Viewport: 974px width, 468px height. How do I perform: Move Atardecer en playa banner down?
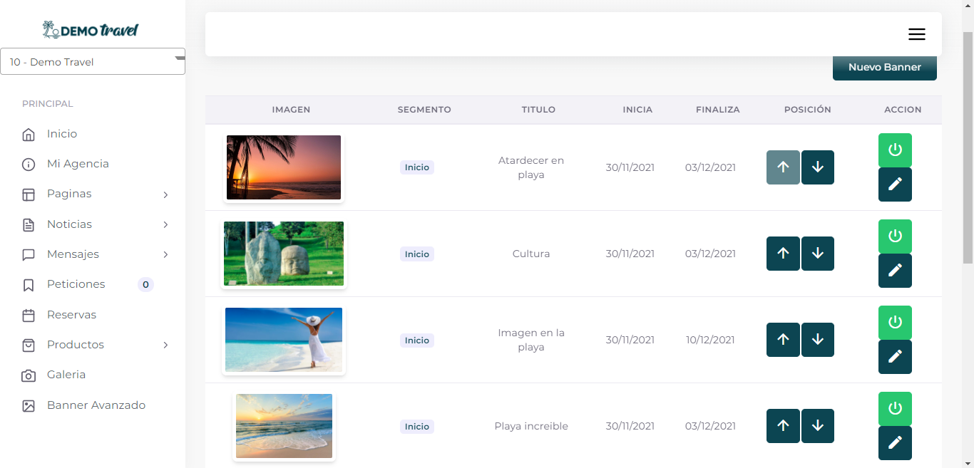pyautogui.click(x=818, y=167)
